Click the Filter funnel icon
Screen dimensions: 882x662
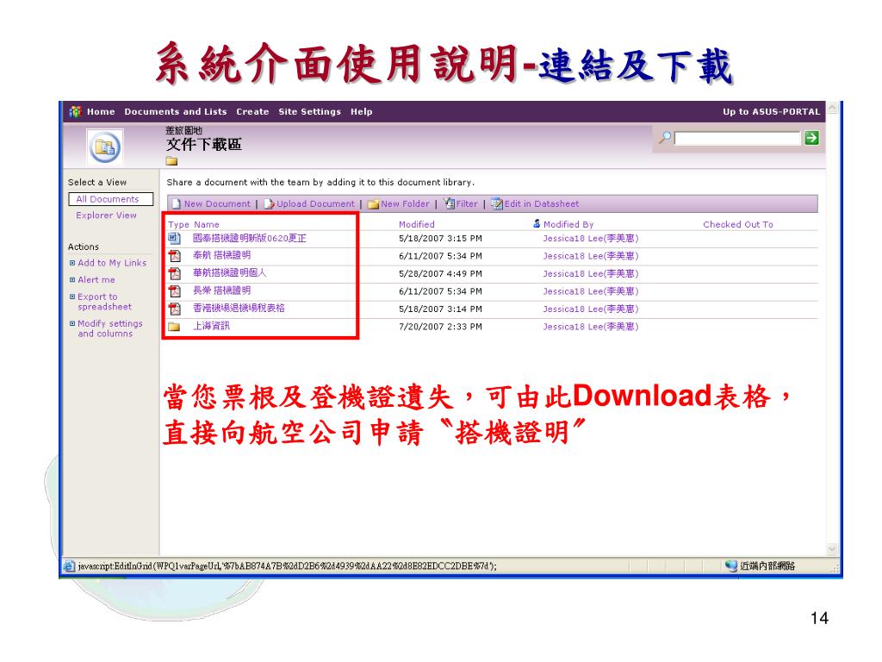click(449, 203)
